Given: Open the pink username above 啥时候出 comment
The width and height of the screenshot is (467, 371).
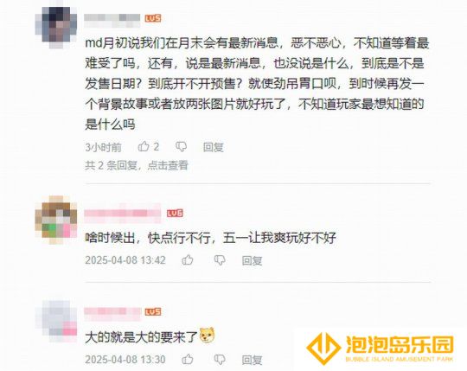Looking at the screenshot, I should (123, 213).
